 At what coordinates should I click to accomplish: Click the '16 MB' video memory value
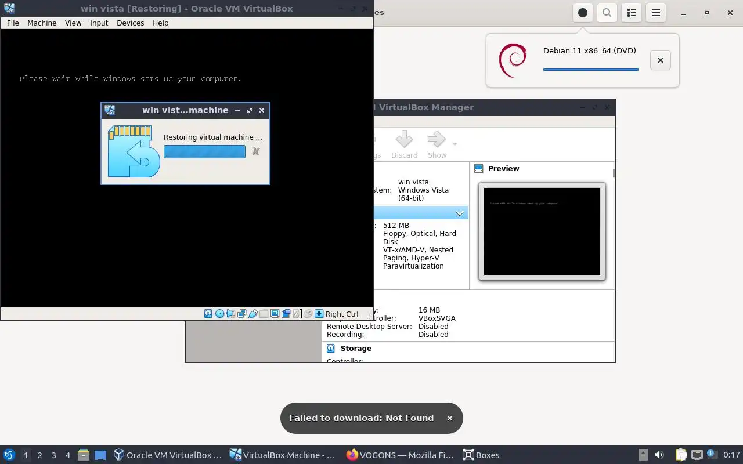coord(429,310)
